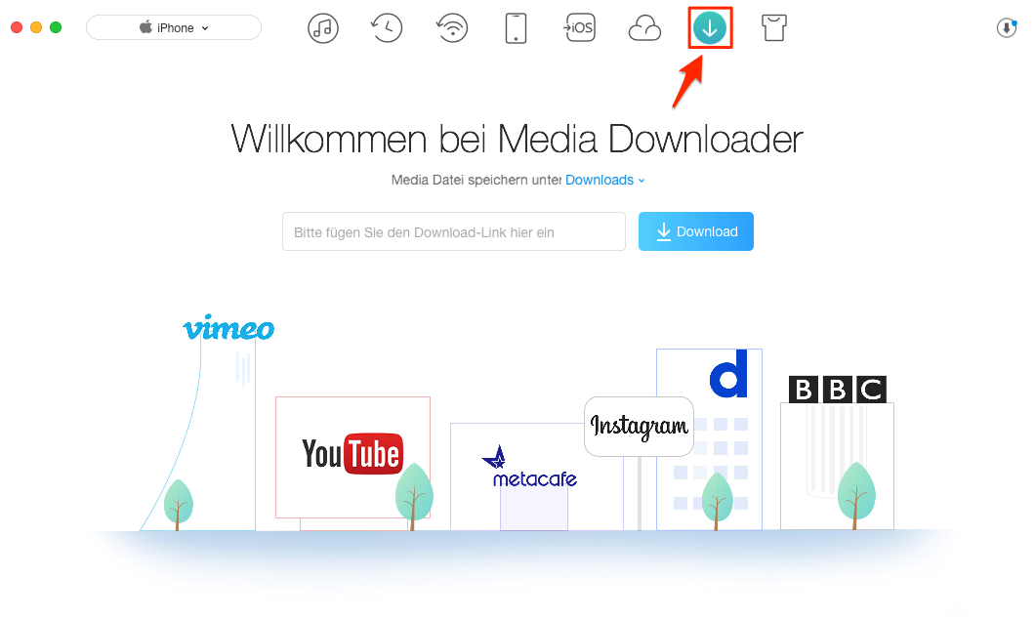Click the Vimeo logo
This screenshot has width=1035, height=620.
(x=228, y=327)
